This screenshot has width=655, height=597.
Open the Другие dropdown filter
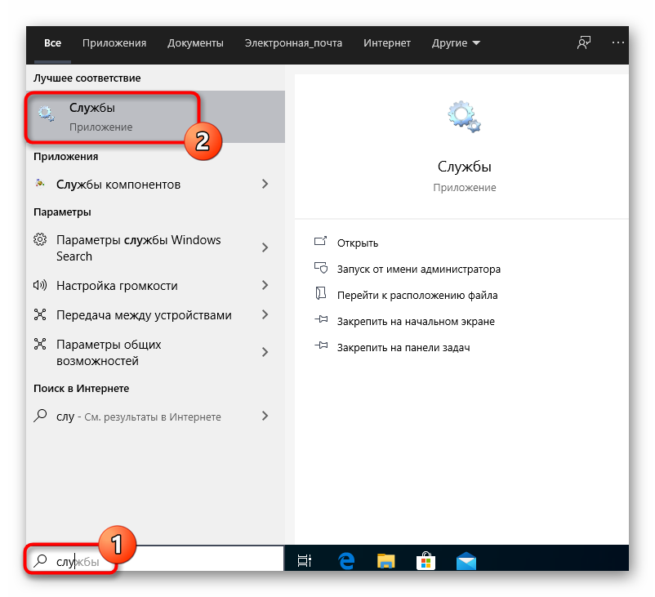(x=456, y=43)
